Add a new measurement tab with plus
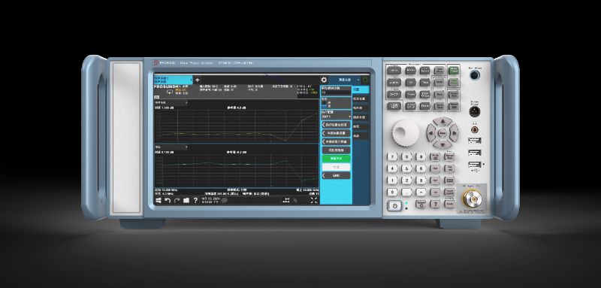601x288 pixels. pos(198,80)
